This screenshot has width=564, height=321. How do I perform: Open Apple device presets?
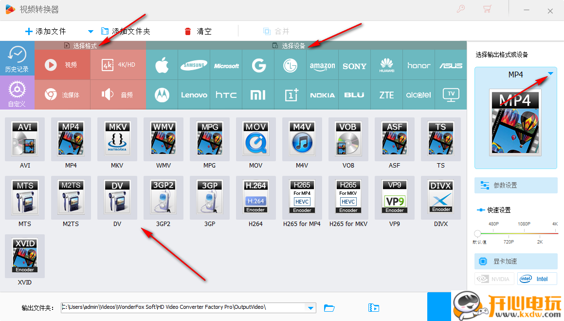tap(162, 65)
